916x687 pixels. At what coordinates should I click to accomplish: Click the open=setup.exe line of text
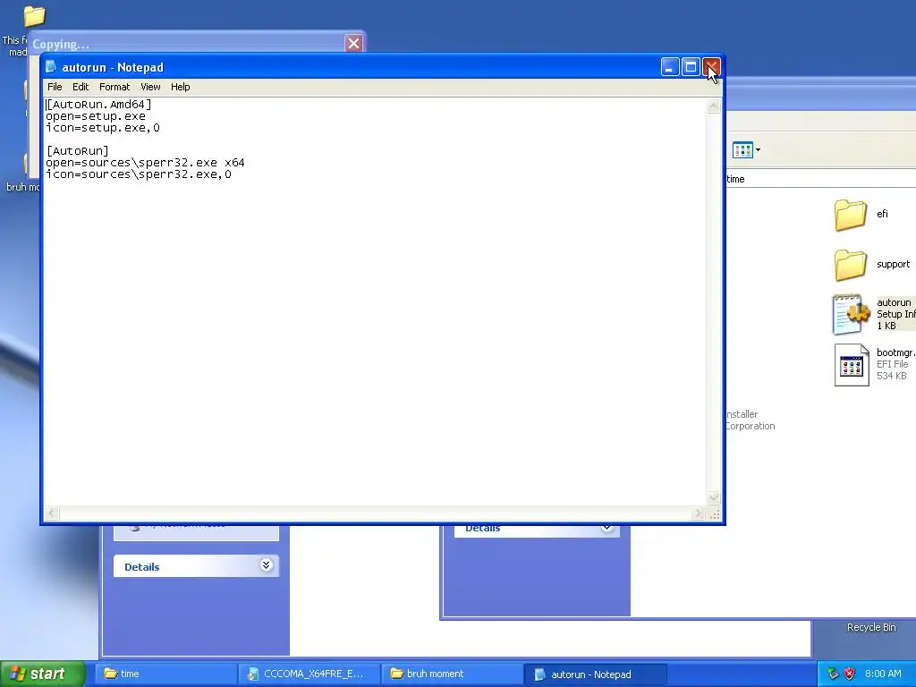[96, 115]
